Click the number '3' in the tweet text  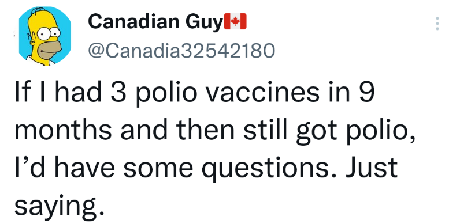118,92
